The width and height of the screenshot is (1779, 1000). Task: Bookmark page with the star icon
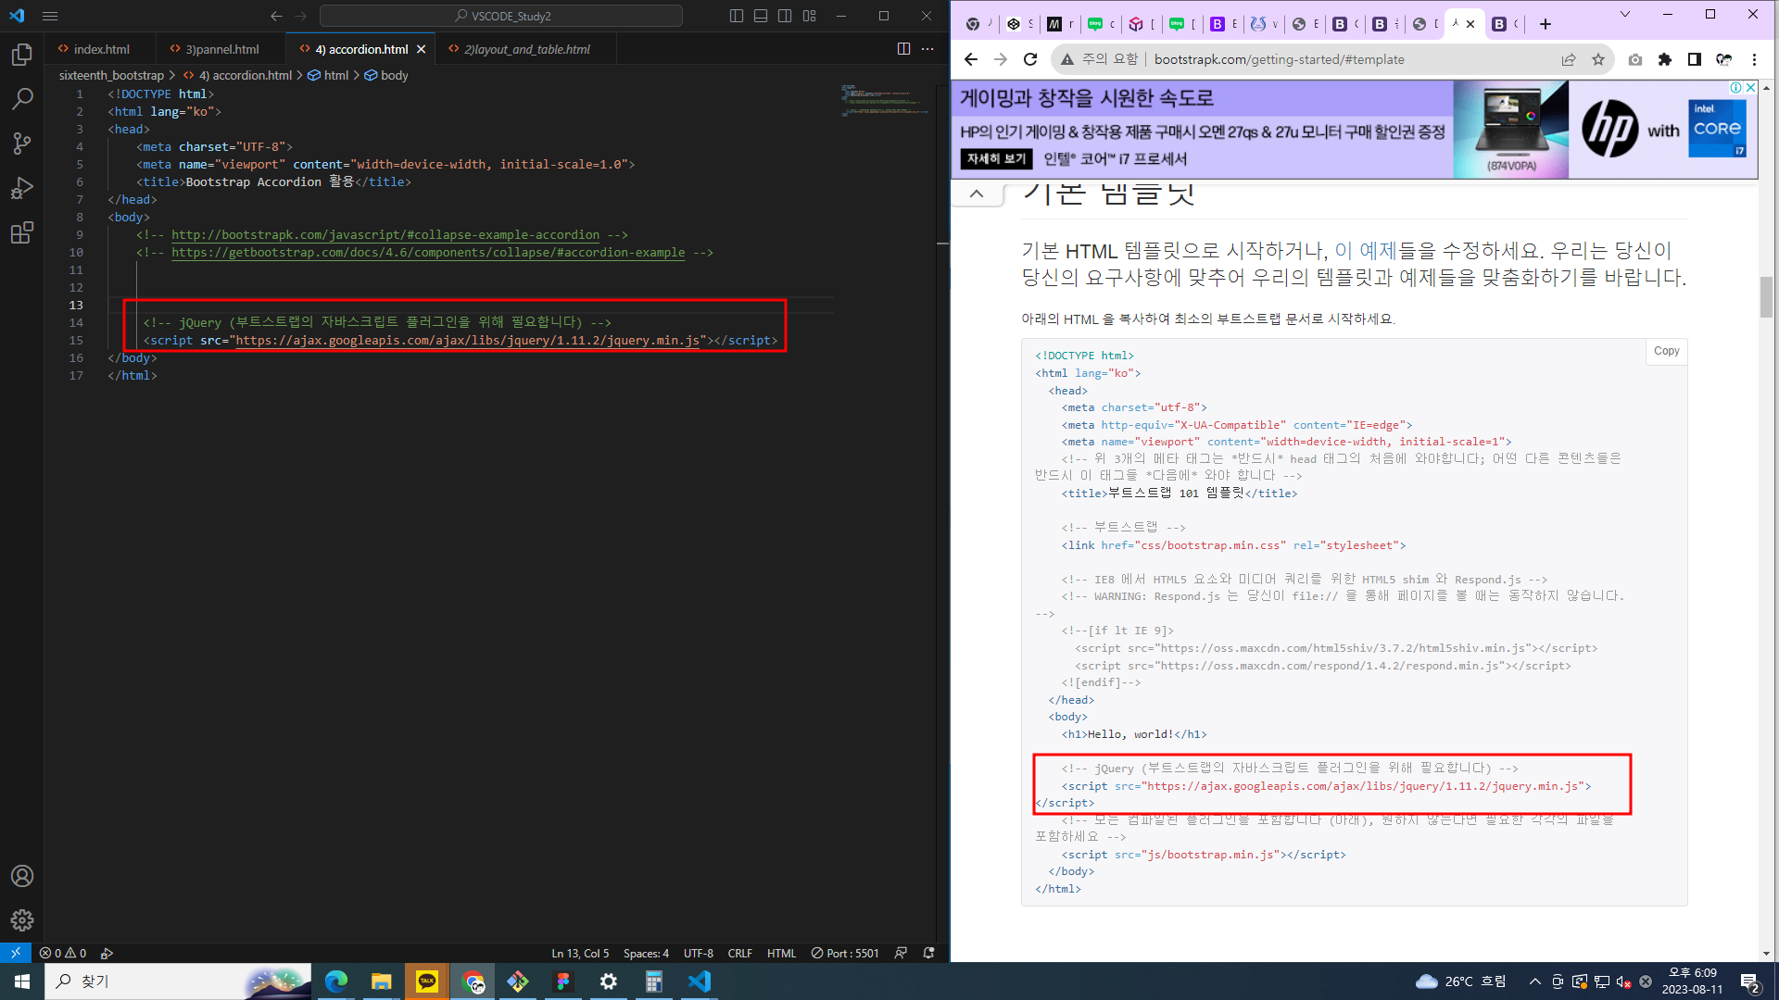pyautogui.click(x=1598, y=59)
